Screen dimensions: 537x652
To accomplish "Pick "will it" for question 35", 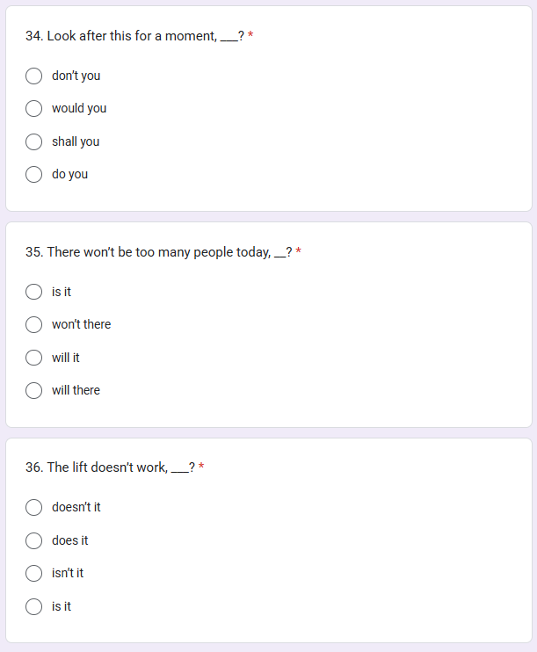I will click(33, 358).
